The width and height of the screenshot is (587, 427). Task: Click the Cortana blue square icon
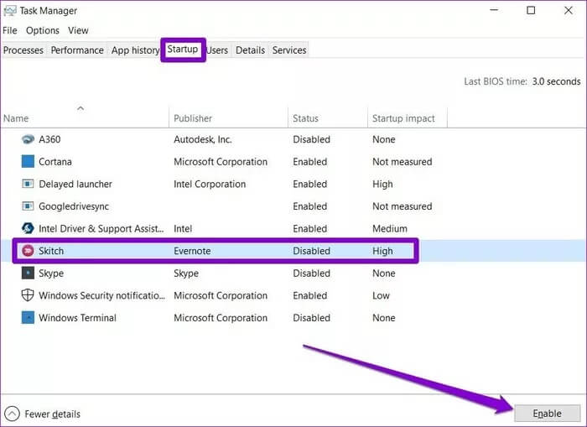(x=28, y=161)
